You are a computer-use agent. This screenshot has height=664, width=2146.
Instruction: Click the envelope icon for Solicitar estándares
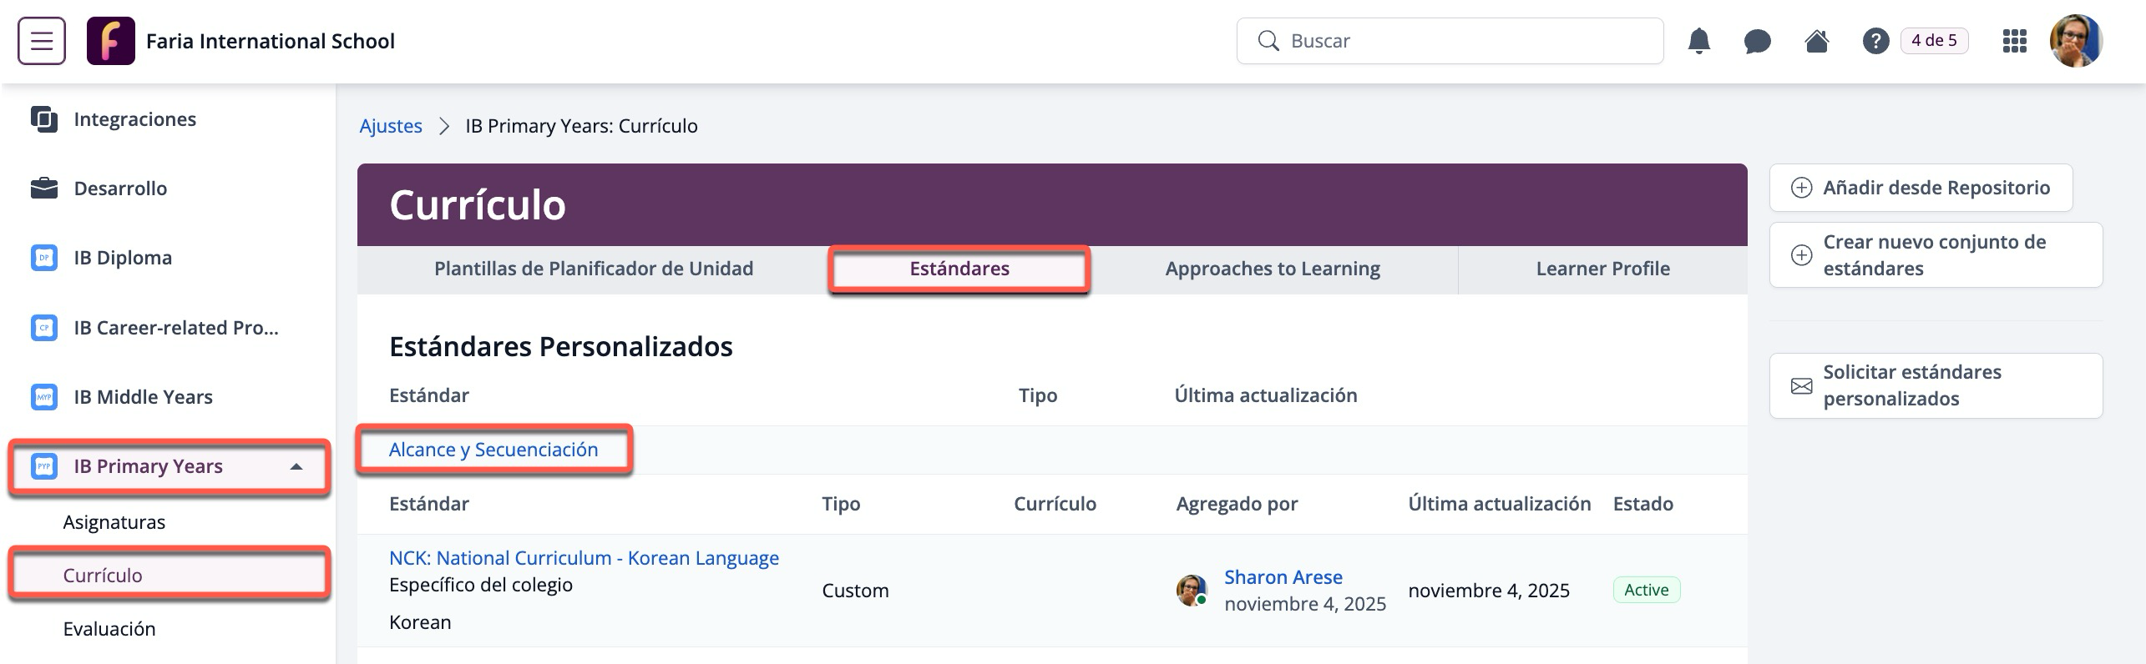pos(1801,385)
